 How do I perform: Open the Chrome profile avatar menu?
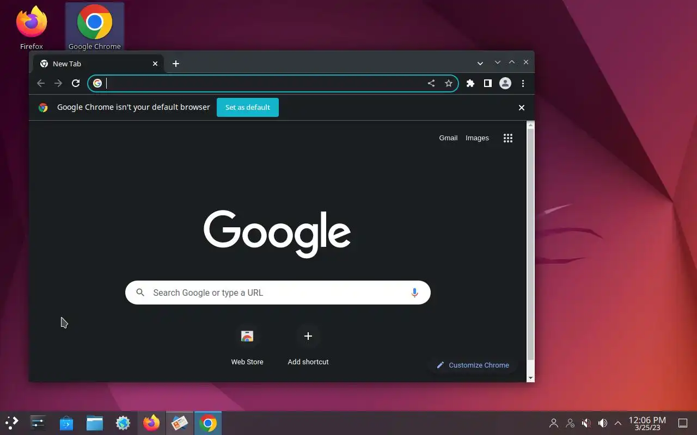tap(505, 83)
